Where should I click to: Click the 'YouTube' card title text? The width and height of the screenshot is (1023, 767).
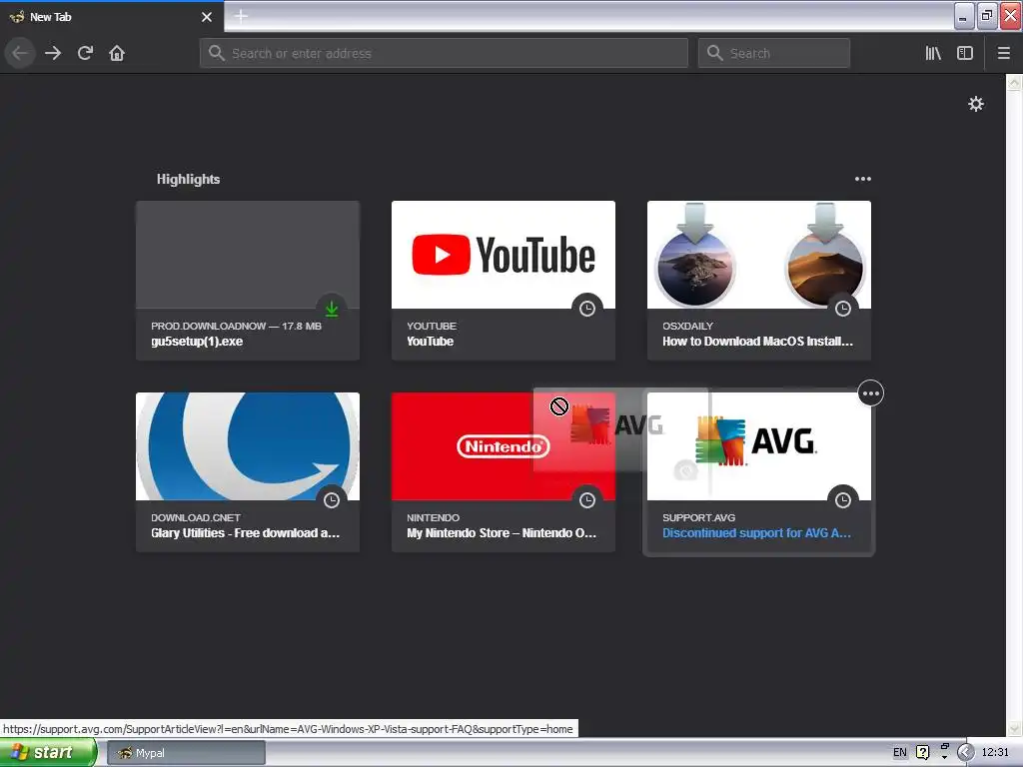(x=430, y=342)
